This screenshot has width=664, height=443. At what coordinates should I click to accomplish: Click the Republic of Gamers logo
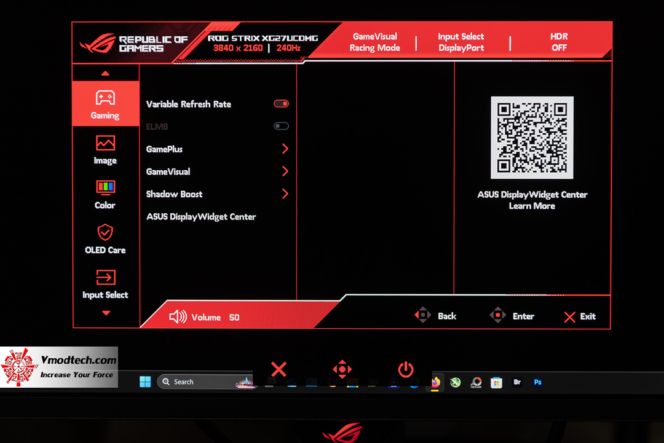point(133,44)
